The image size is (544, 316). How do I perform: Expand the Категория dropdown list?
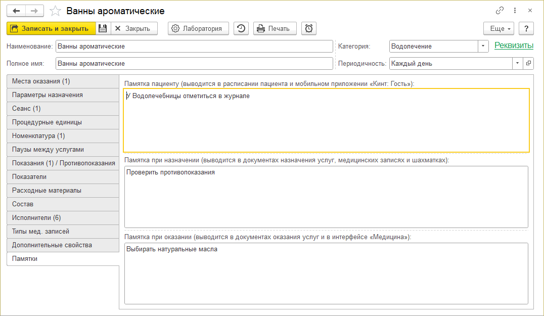[483, 46]
